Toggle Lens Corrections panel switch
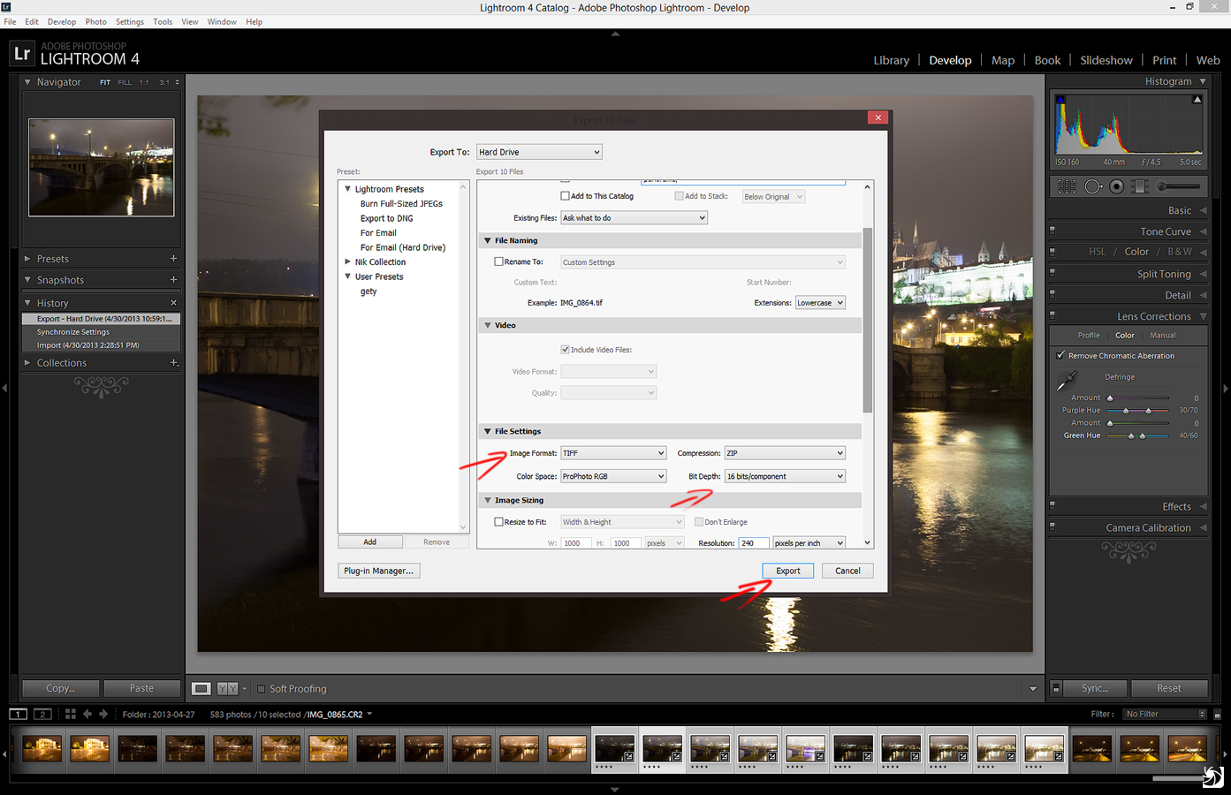The height and width of the screenshot is (795, 1231). [x=1052, y=316]
